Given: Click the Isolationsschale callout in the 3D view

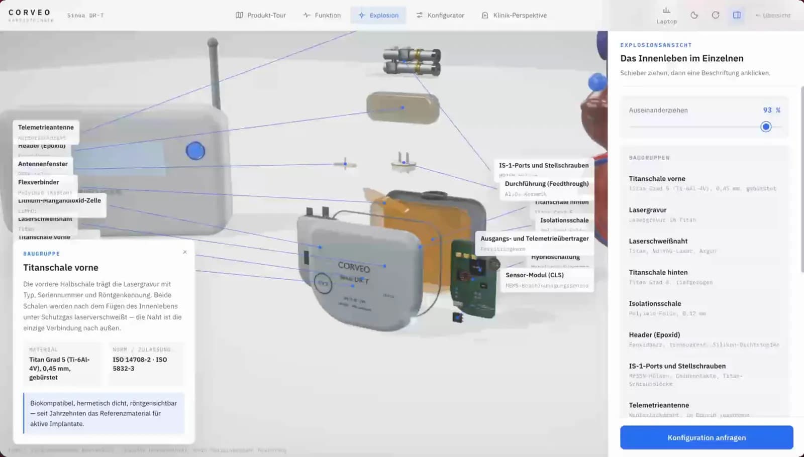Looking at the screenshot, I should (564, 222).
